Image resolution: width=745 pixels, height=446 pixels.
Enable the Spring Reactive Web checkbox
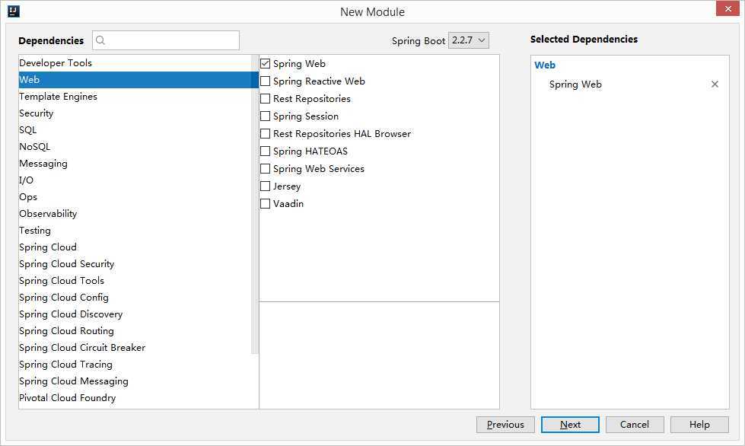tap(265, 81)
